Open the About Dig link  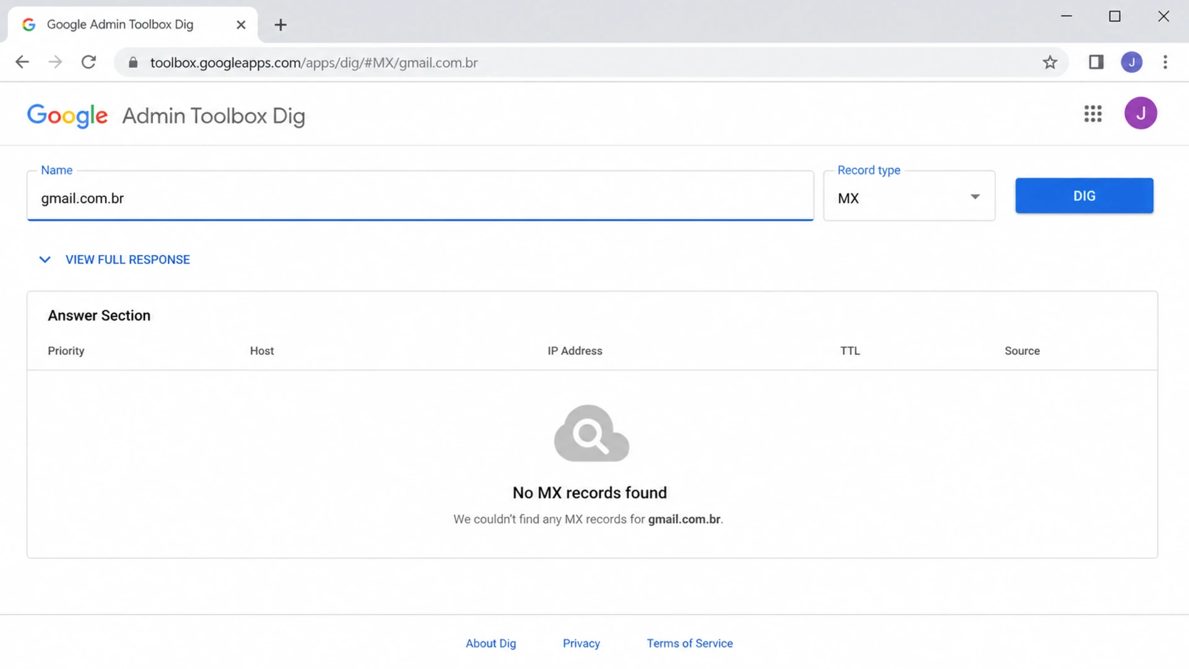click(490, 643)
